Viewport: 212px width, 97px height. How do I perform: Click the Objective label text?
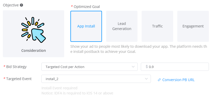point(11,5)
